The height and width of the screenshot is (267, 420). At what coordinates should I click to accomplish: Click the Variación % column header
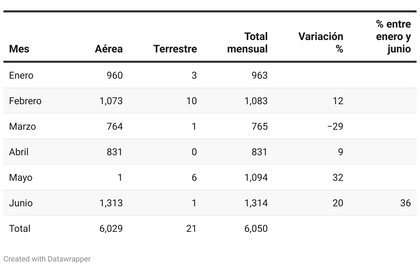321,43
